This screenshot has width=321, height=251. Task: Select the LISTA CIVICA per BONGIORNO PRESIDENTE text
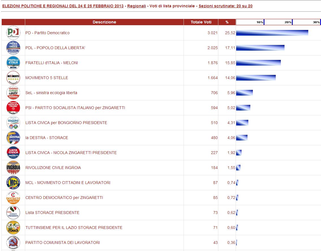click(66, 123)
